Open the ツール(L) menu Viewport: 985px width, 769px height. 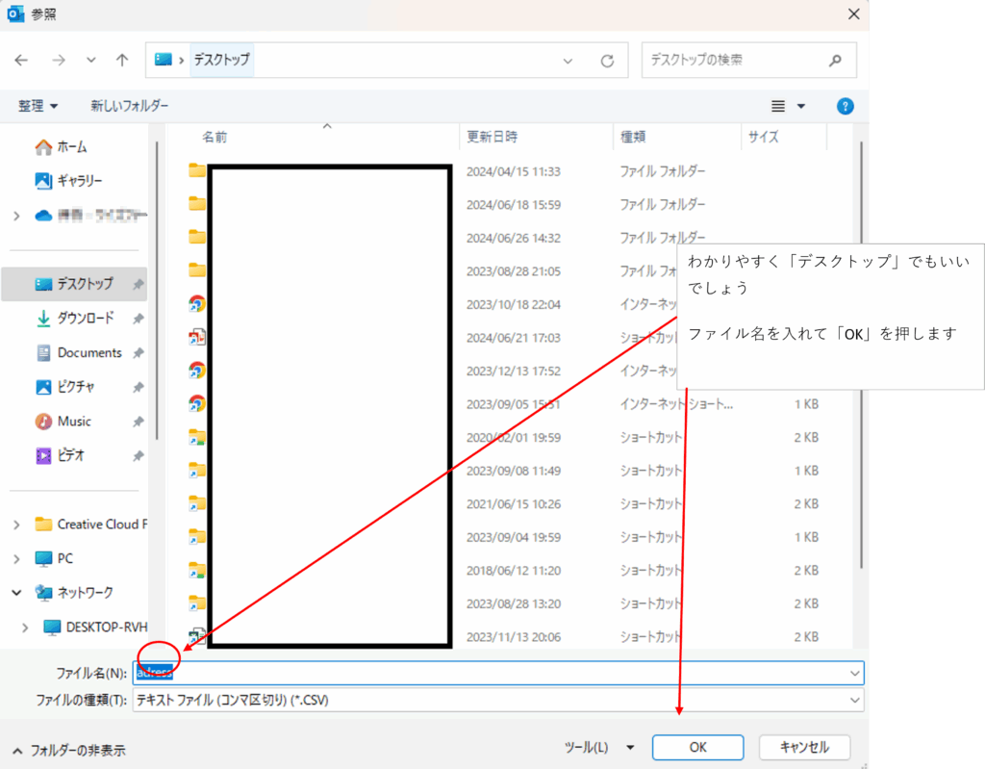click(599, 747)
